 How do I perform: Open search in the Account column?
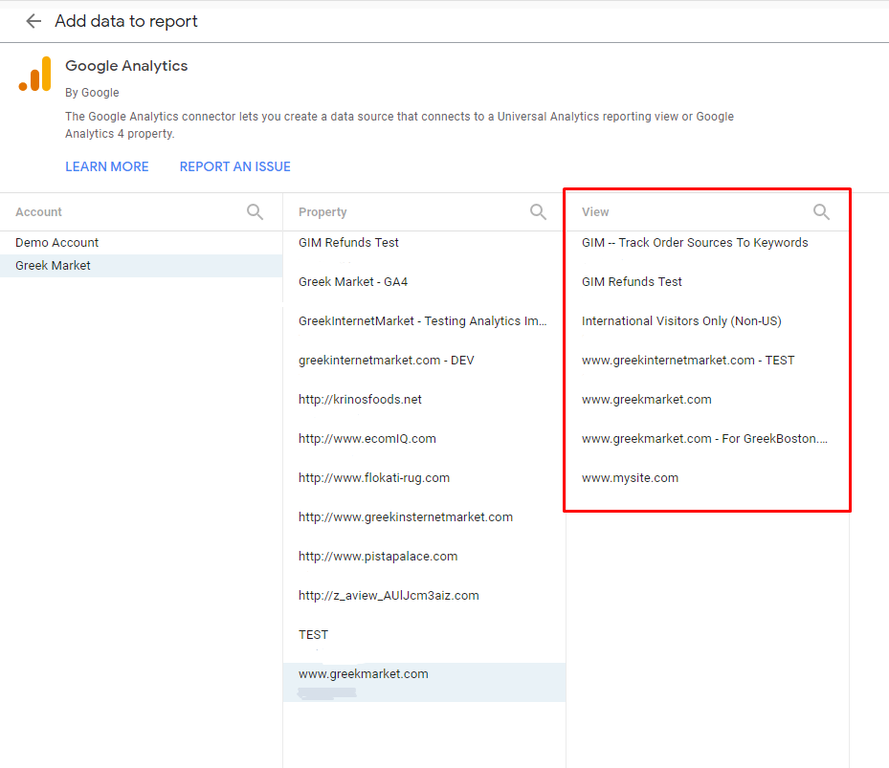coord(255,212)
